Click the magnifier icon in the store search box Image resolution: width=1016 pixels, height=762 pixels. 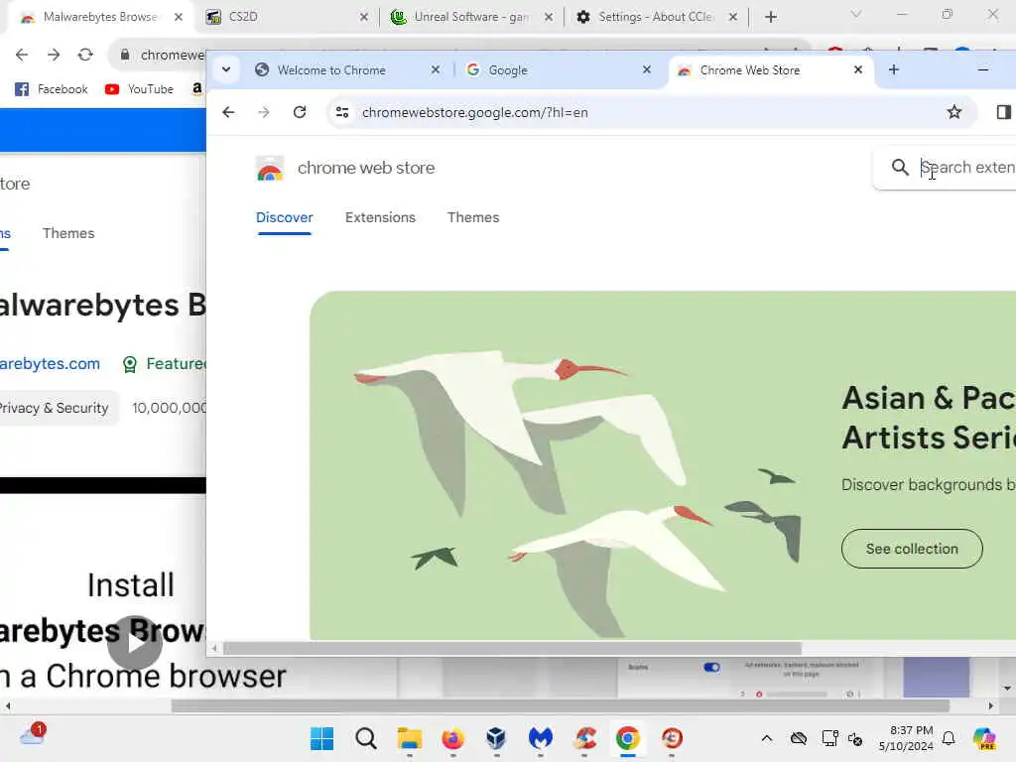click(899, 167)
